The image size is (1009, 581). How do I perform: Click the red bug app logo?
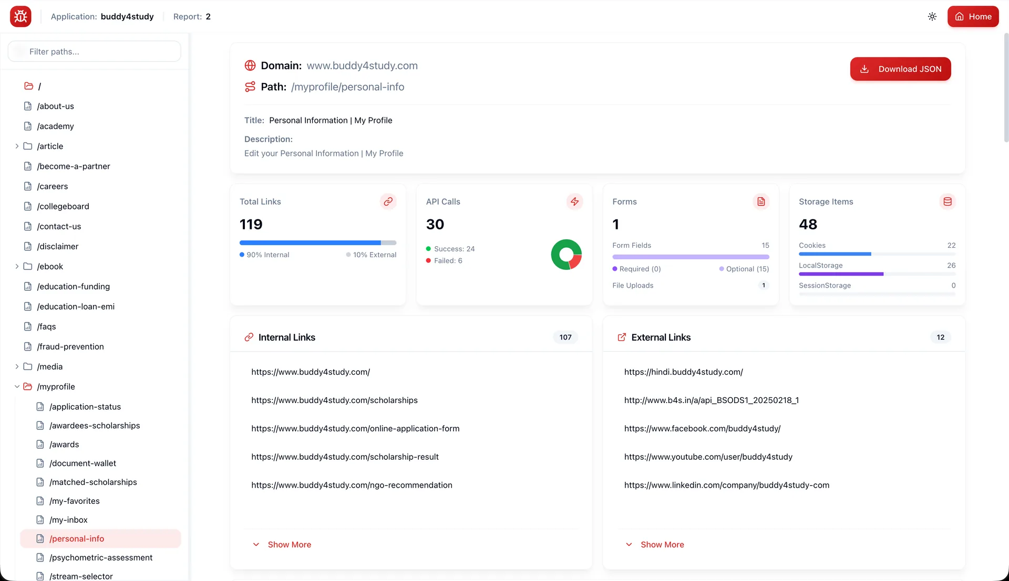(x=20, y=16)
